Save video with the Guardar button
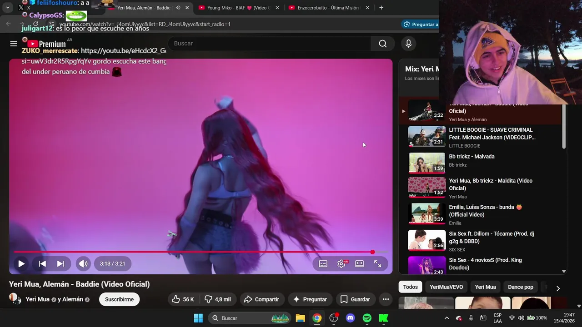 (355, 299)
